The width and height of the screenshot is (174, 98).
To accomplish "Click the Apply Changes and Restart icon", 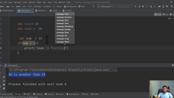I will tap(151, 7).
